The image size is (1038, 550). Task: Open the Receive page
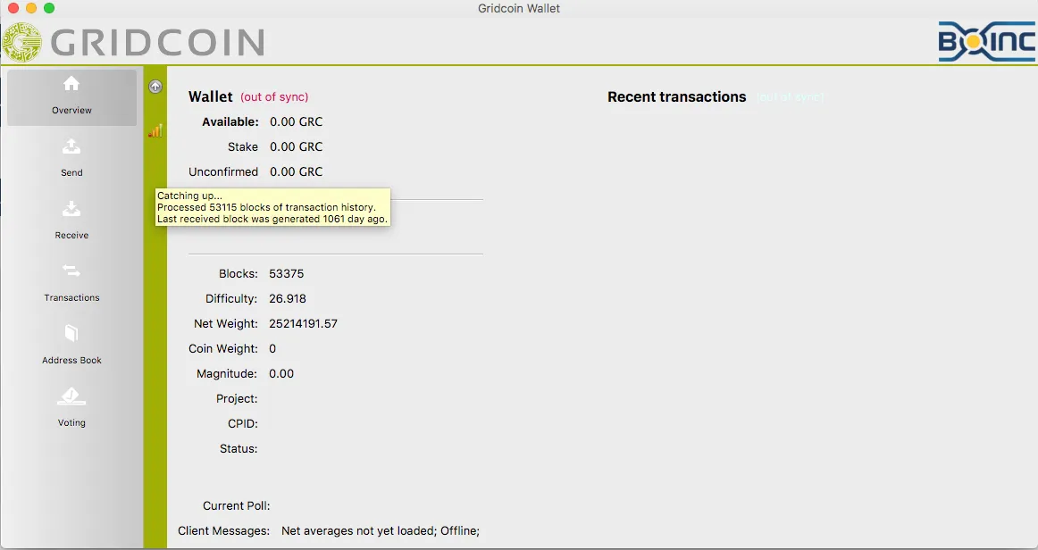point(71,221)
